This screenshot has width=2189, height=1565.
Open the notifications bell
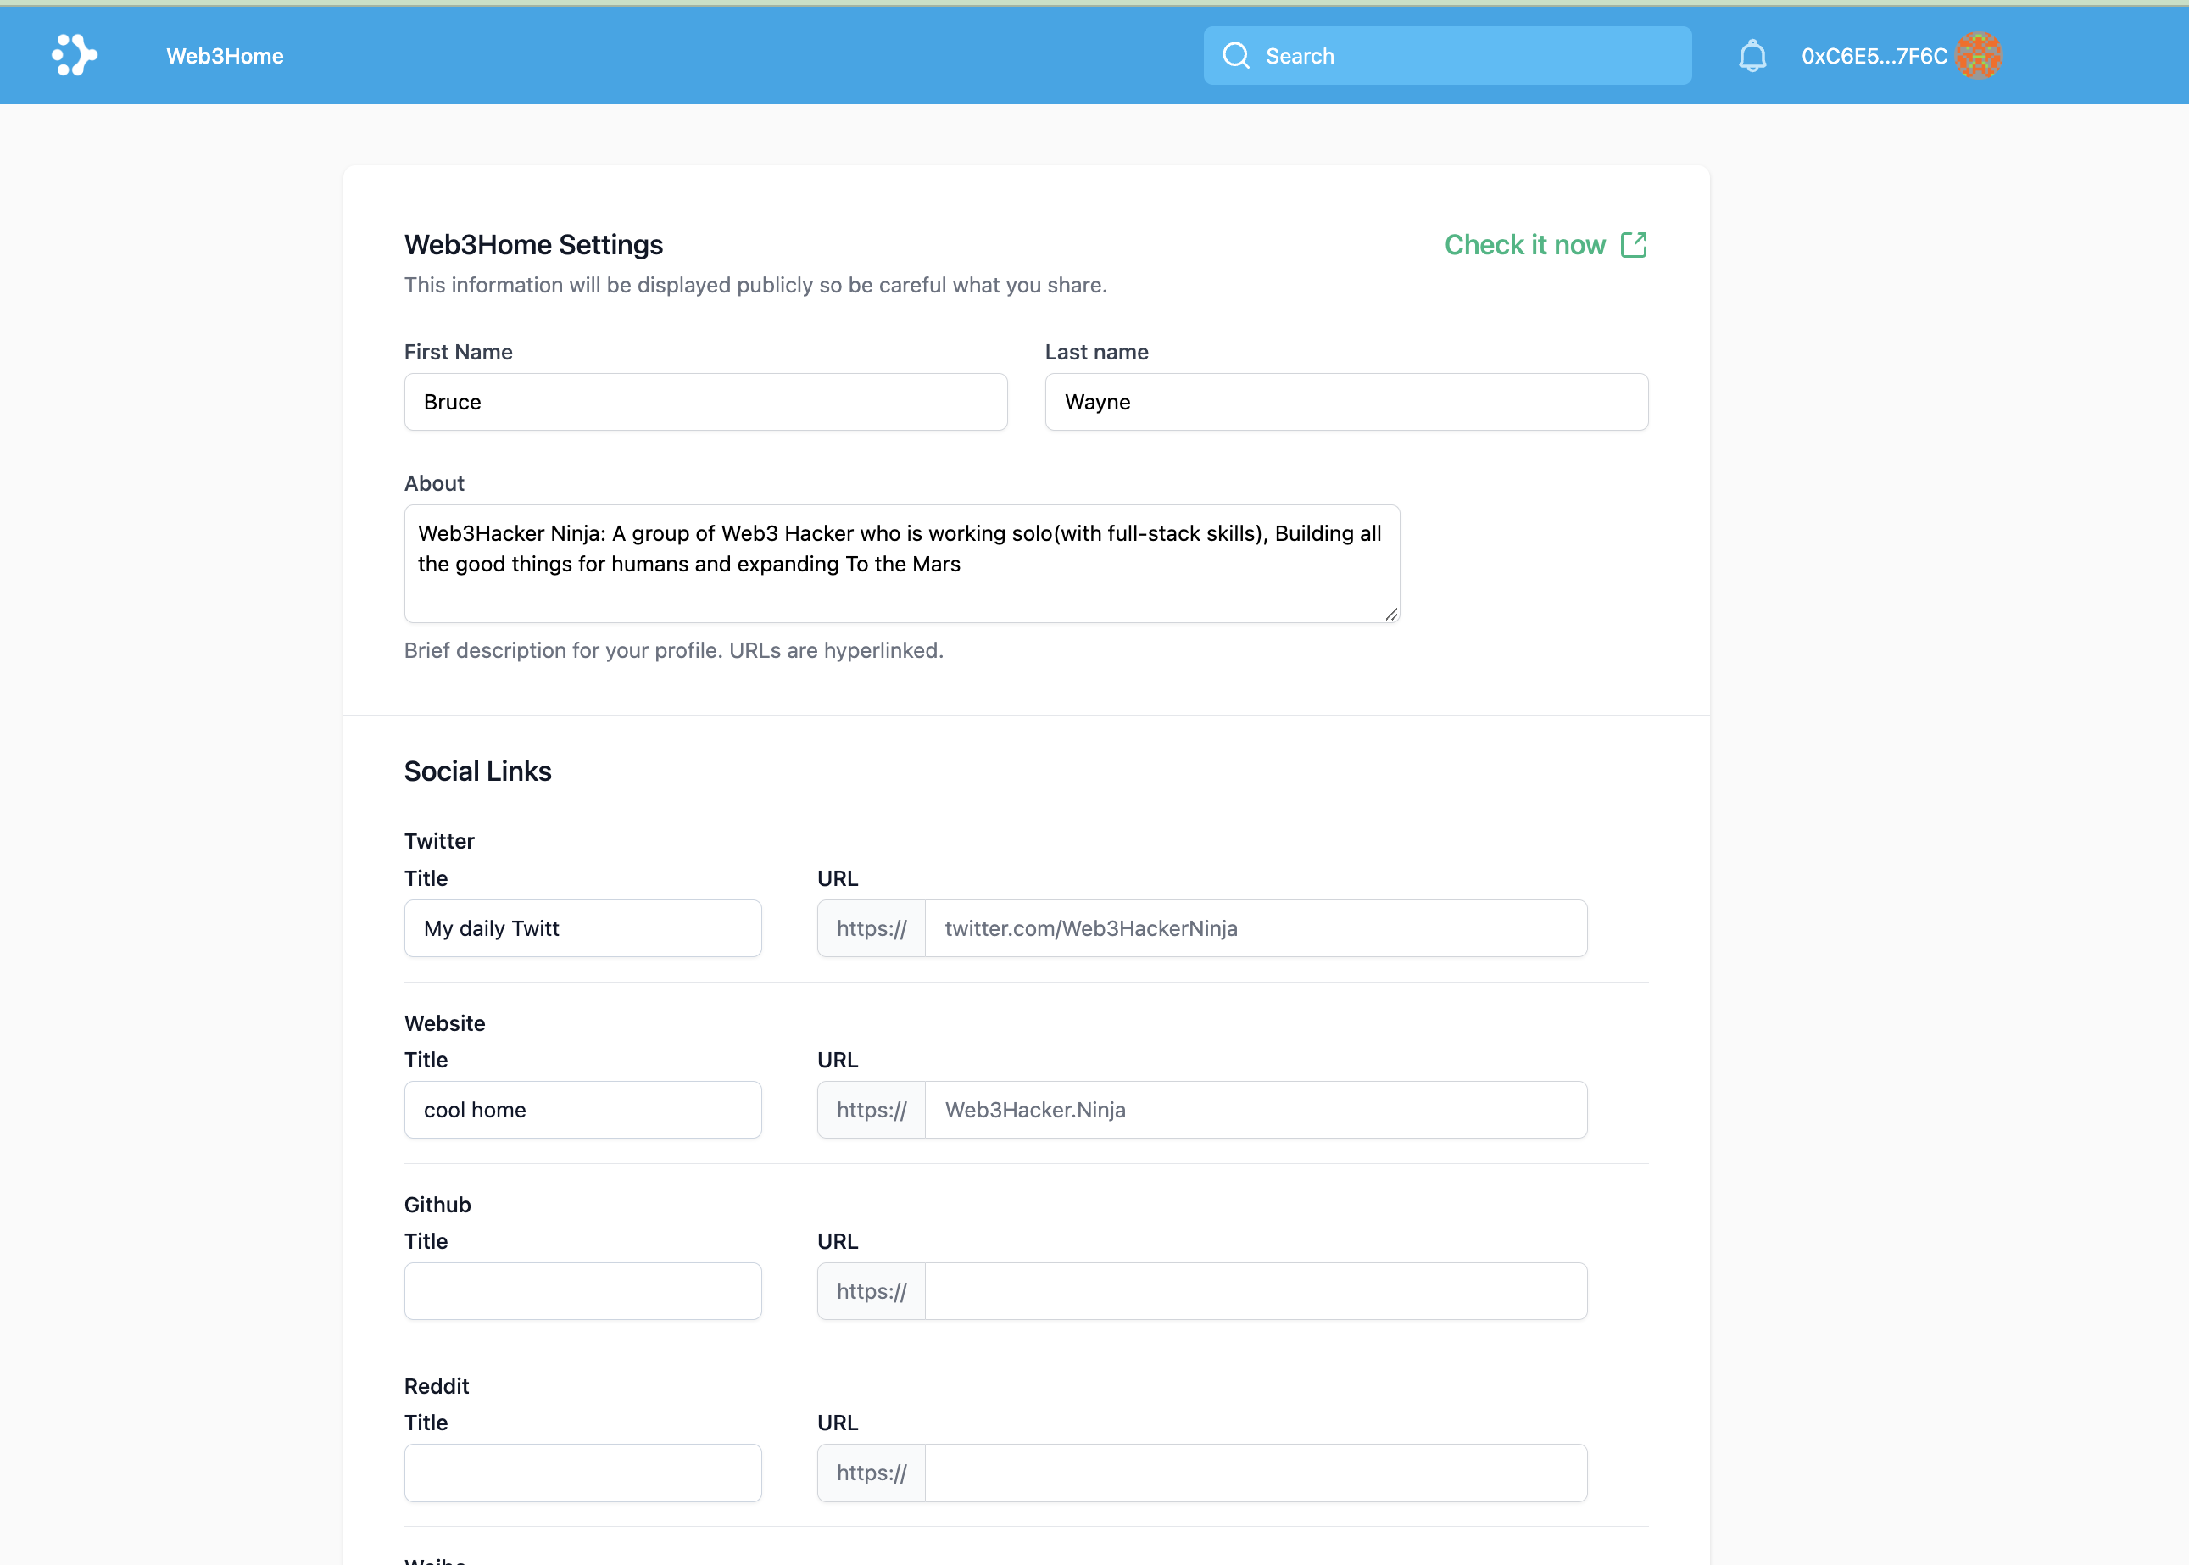[1752, 56]
